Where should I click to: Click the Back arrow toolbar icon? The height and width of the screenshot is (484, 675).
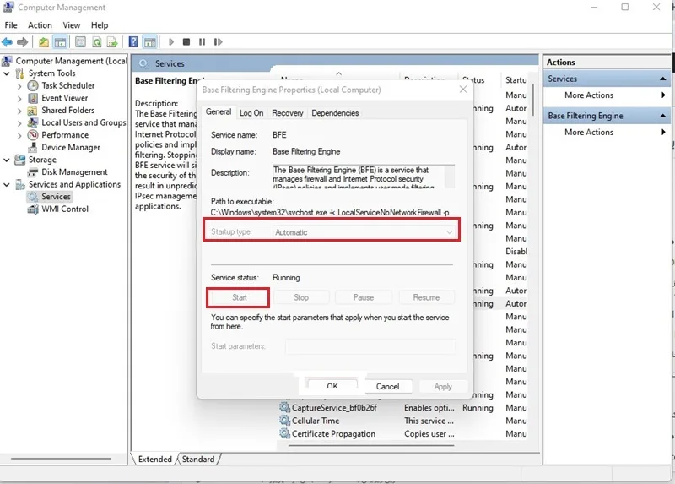point(7,41)
